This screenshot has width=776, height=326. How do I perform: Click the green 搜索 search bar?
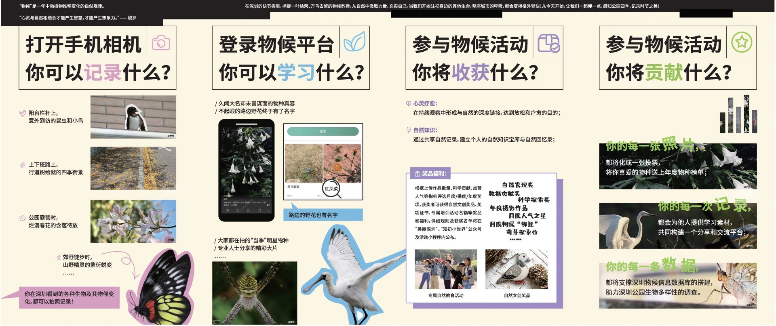(323, 131)
